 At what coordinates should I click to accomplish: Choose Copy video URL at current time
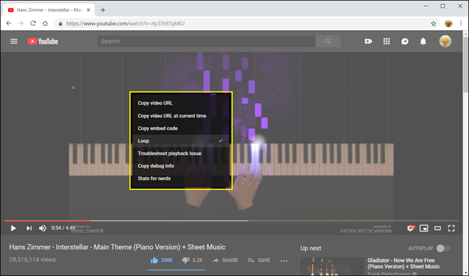(181, 116)
